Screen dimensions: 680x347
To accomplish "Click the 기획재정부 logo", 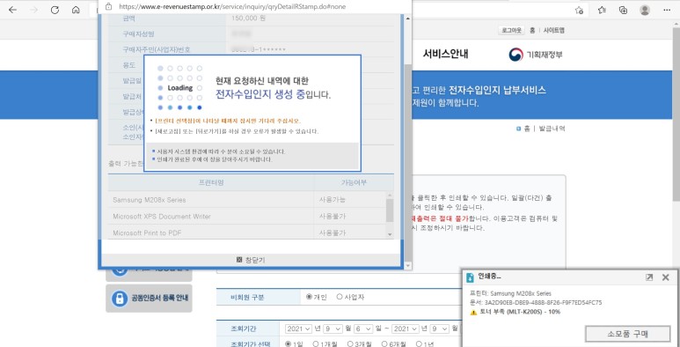I will (536, 55).
